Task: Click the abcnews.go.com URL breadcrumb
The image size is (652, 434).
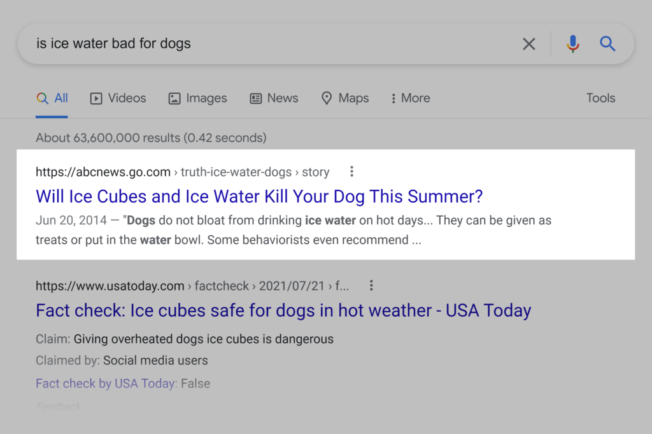Action: (103, 172)
